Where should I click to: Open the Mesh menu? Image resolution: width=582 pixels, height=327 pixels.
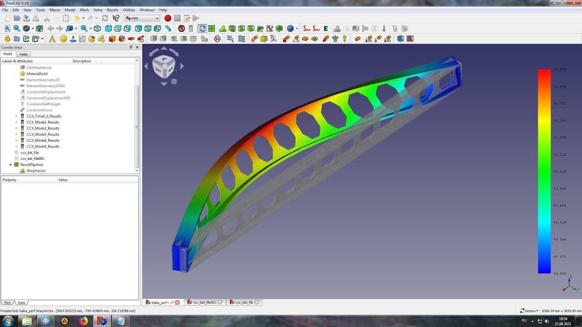coord(84,10)
